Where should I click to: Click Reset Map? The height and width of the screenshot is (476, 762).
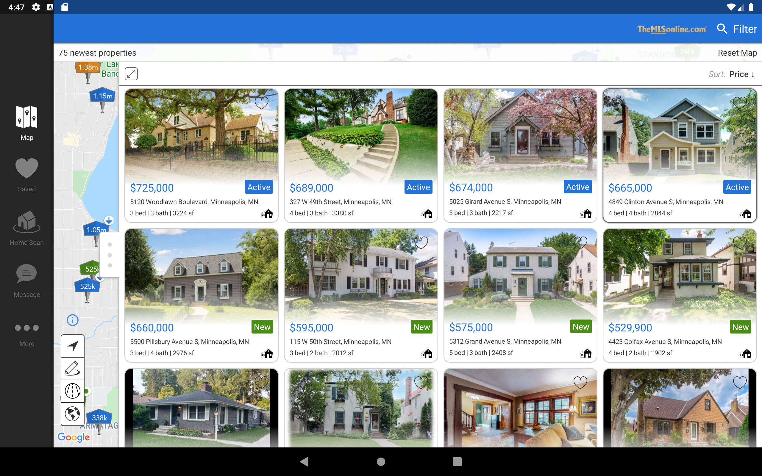737,53
